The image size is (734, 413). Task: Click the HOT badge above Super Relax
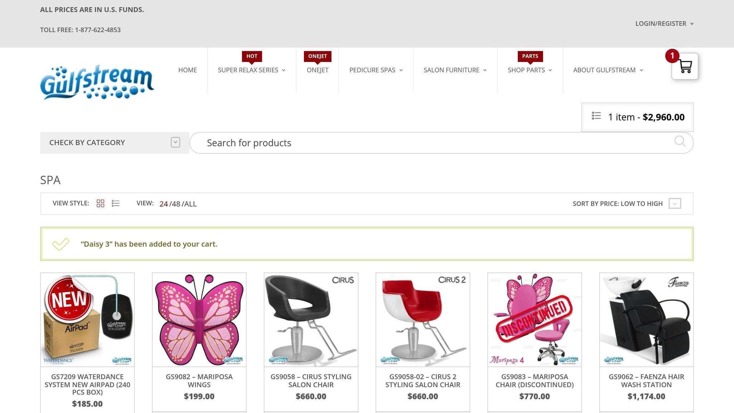[x=252, y=56]
